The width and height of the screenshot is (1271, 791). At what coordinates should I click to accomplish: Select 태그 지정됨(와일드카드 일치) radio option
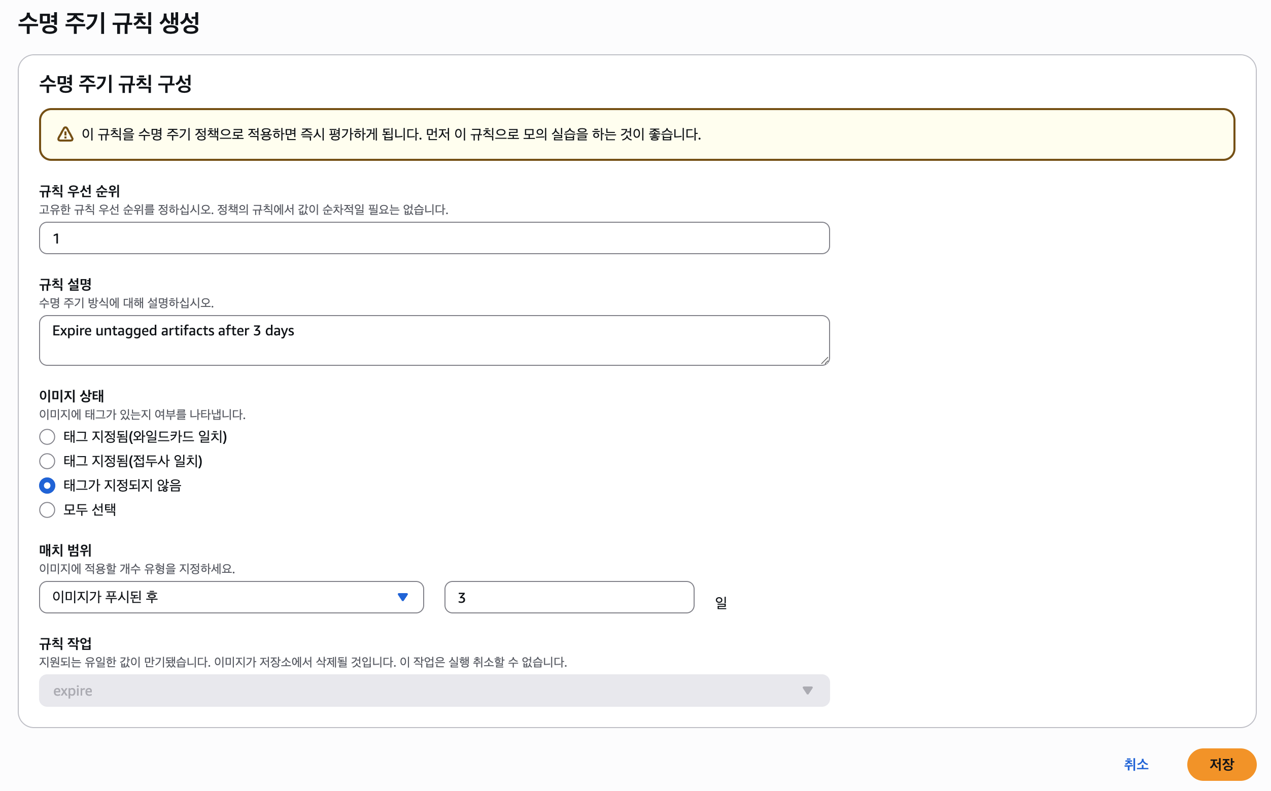point(47,437)
